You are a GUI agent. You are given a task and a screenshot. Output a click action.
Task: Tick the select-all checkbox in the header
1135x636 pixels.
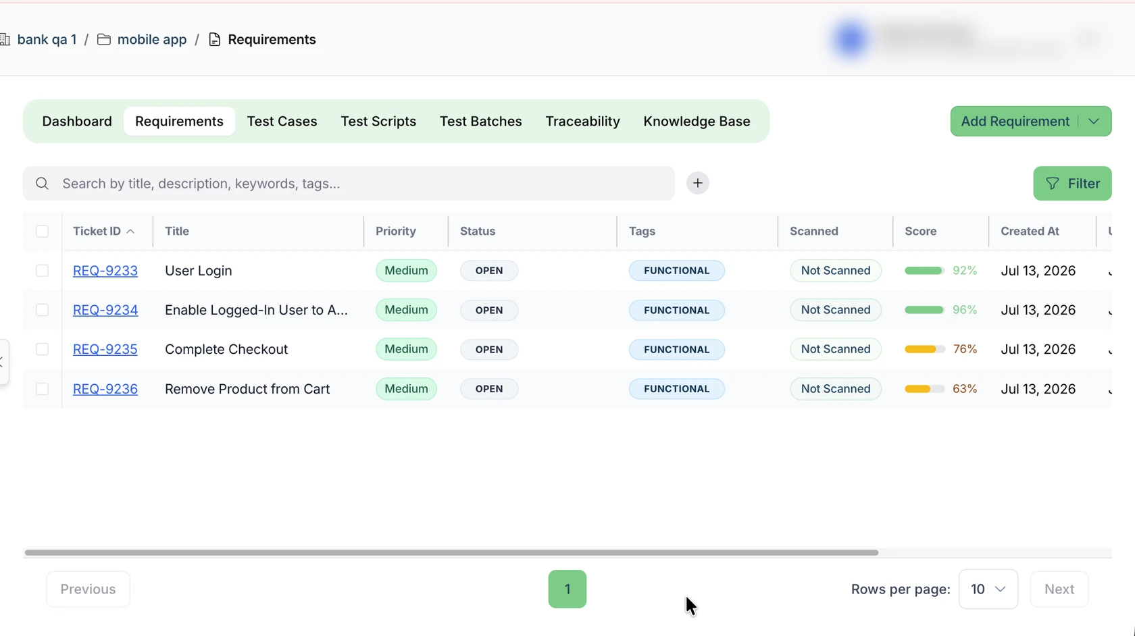pyautogui.click(x=42, y=232)
